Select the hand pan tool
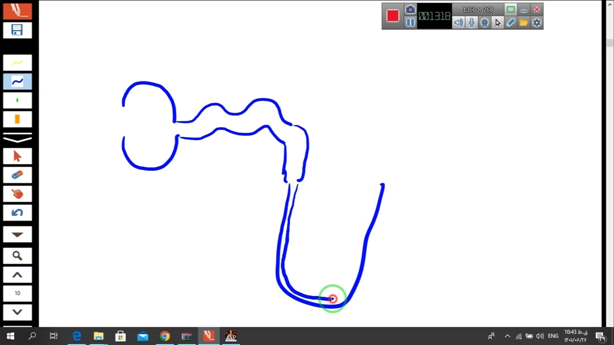Viewport: 614px width, 345px height. (17, 194)
